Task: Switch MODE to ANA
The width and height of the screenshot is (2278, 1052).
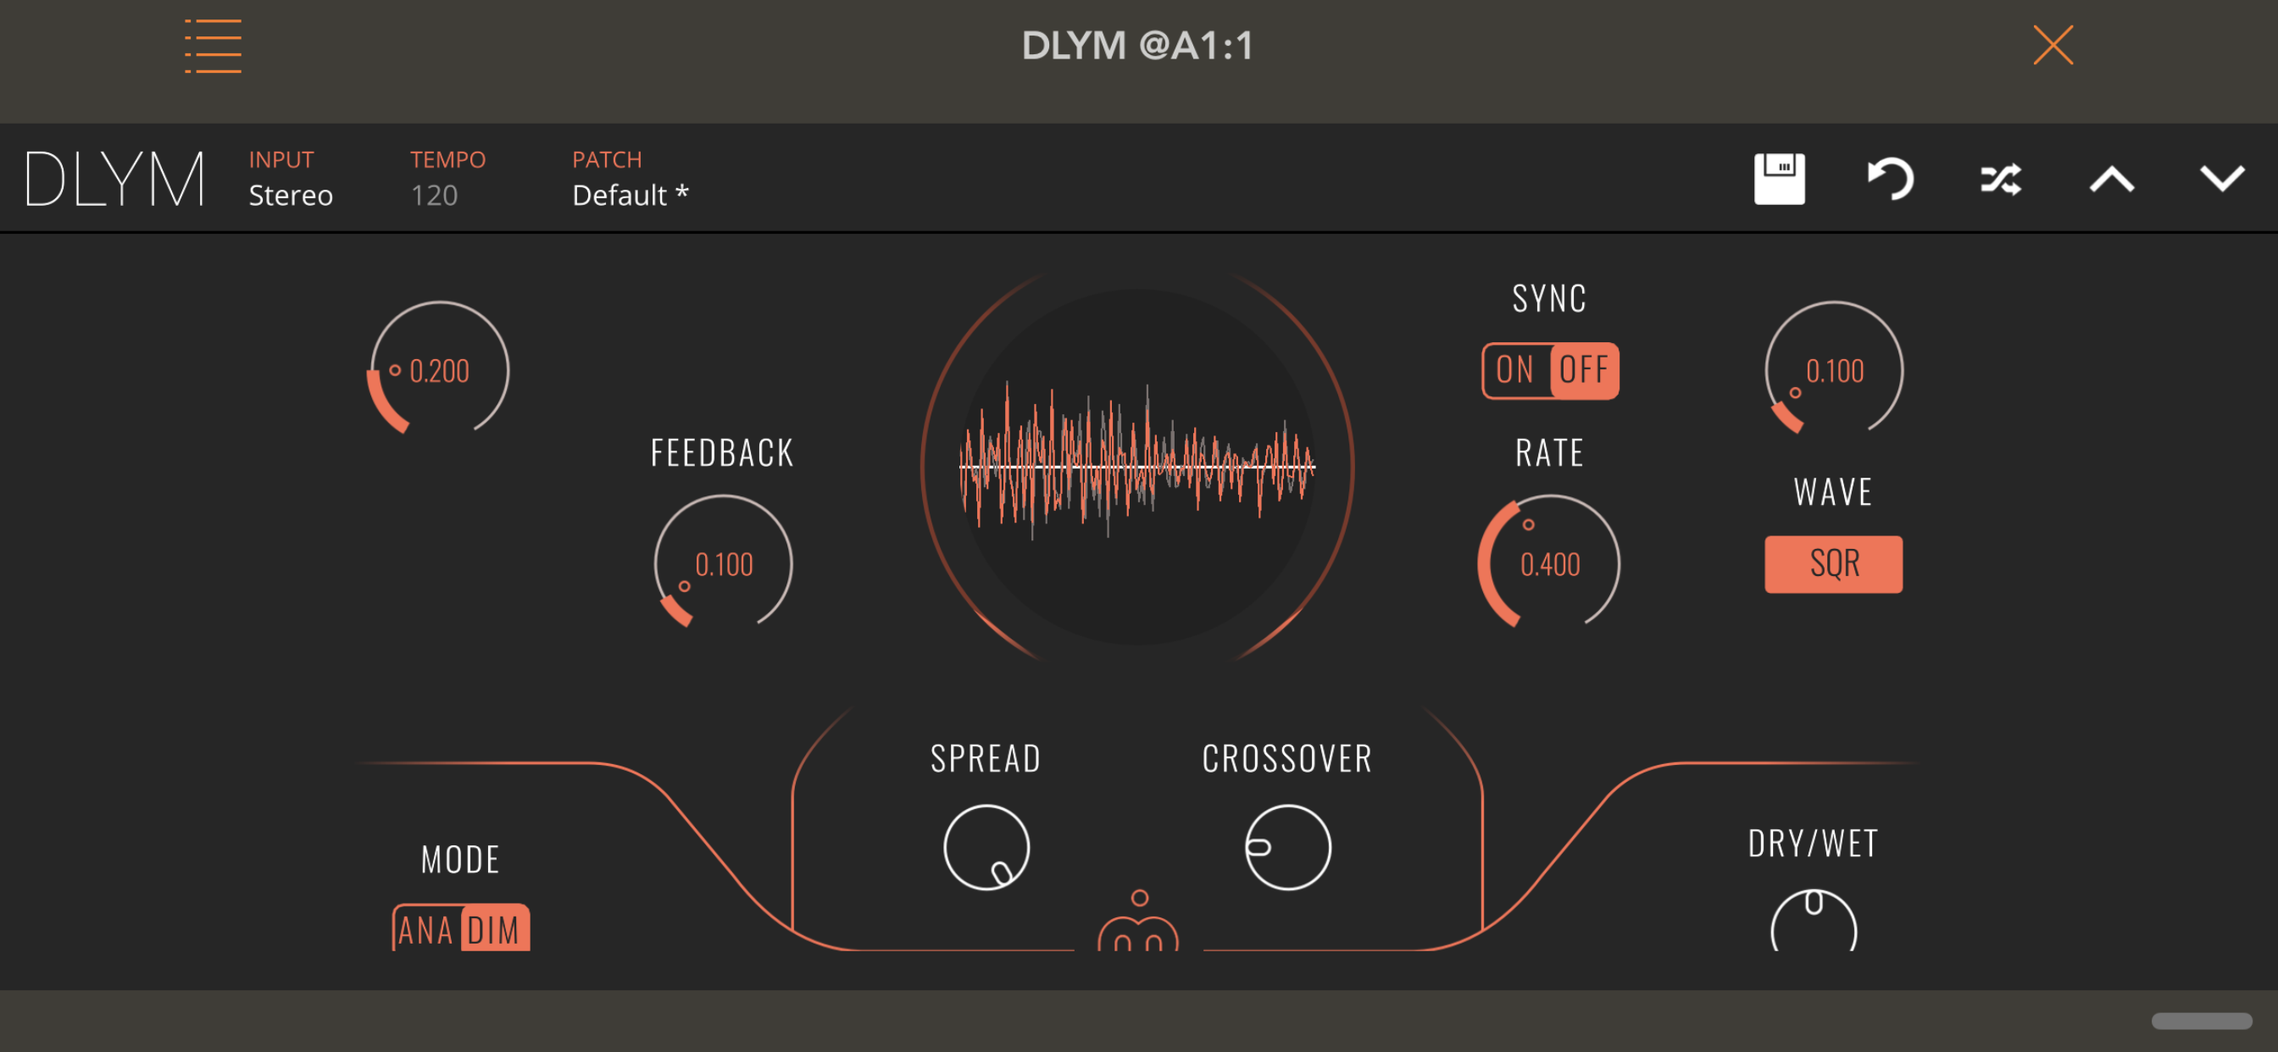Action: (425, 930)
